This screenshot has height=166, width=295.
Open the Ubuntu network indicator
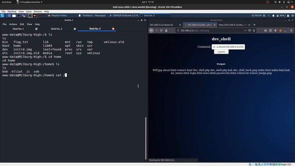275,2
